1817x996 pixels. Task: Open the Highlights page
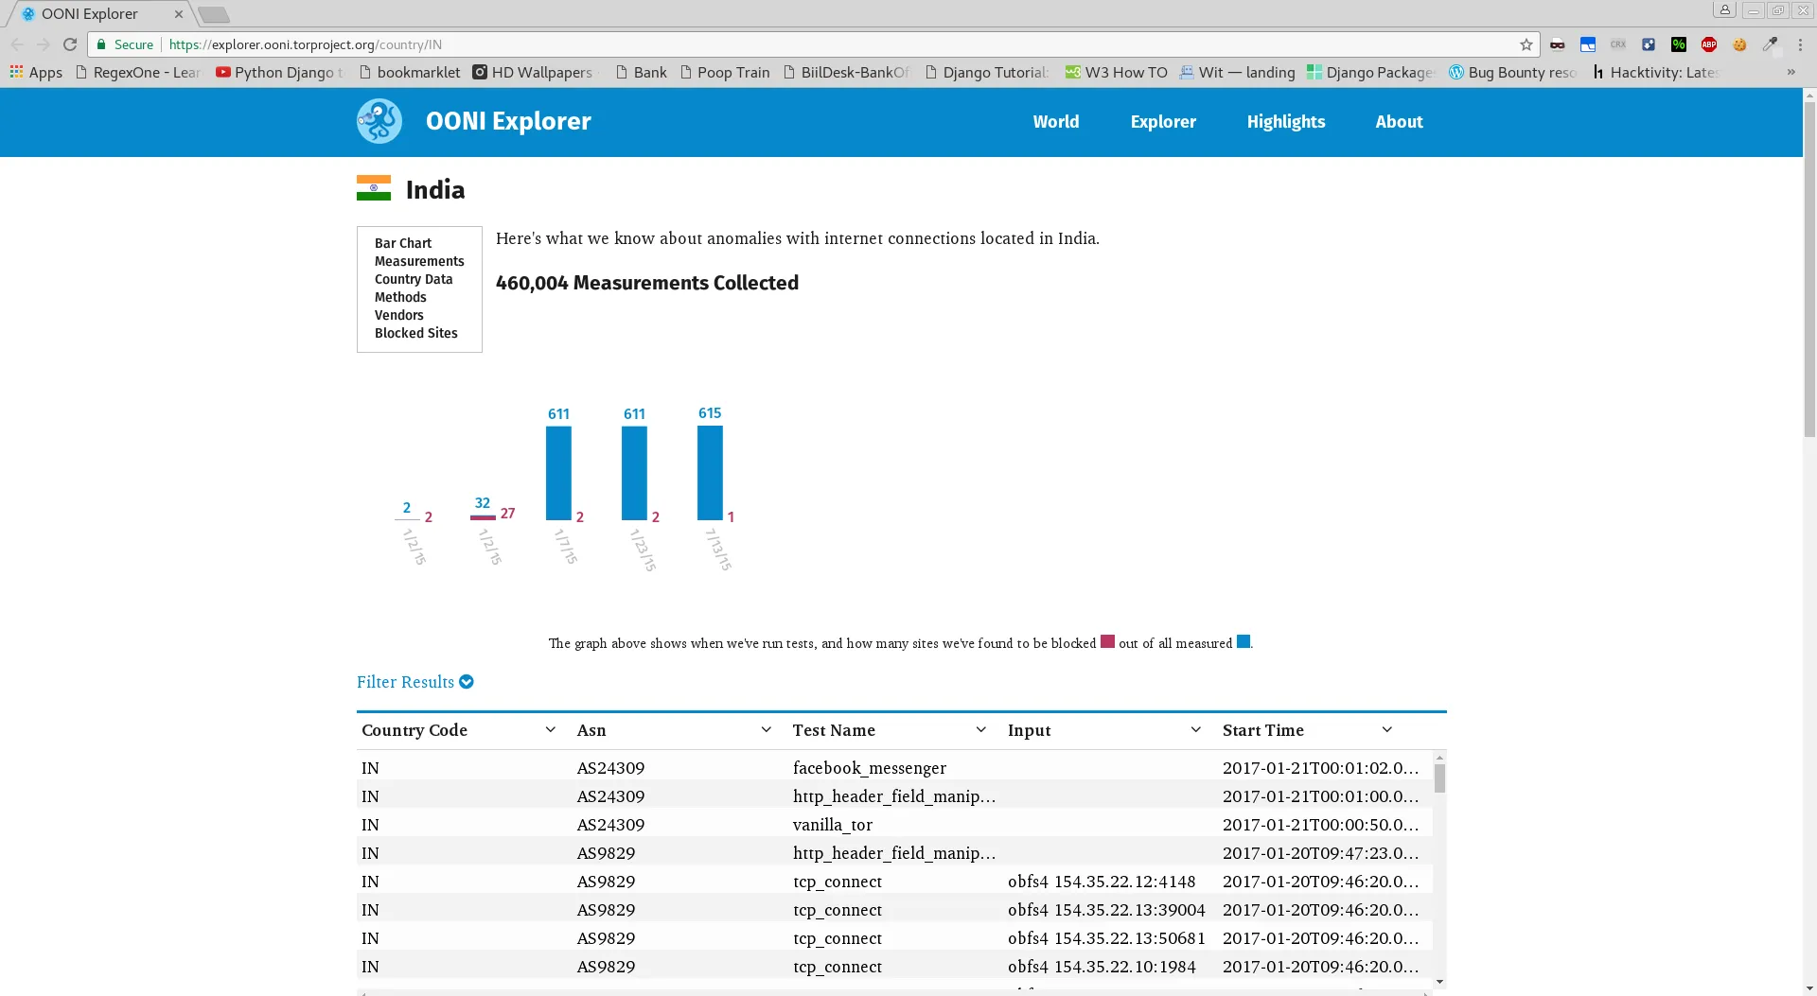click(x=1285, y=121)
